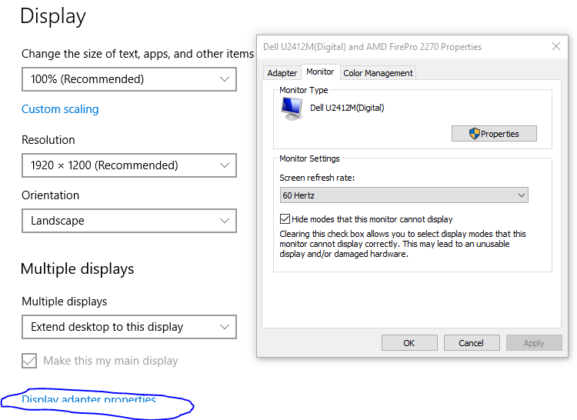Expand the Multiple displays dropdown
This screenshot has height=420, width=577.
point(128,327)
